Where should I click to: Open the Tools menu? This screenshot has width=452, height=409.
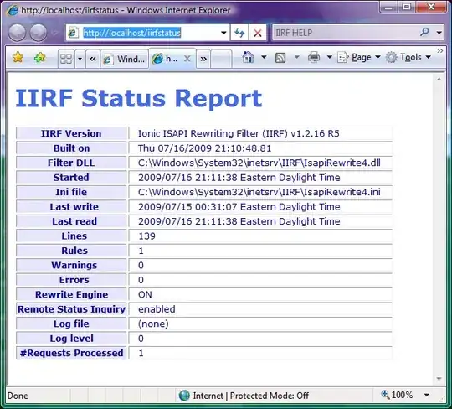[x=408, y=57]
